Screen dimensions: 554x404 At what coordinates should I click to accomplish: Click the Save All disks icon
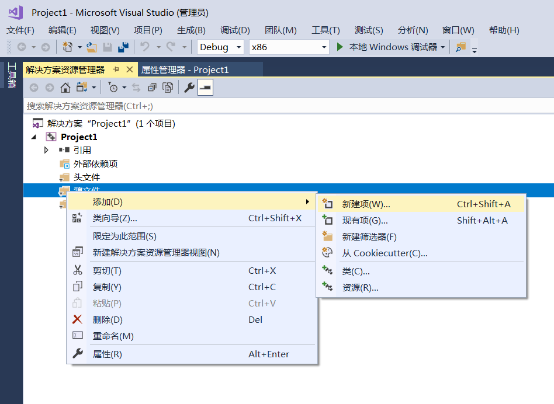[x=123, y=47]
